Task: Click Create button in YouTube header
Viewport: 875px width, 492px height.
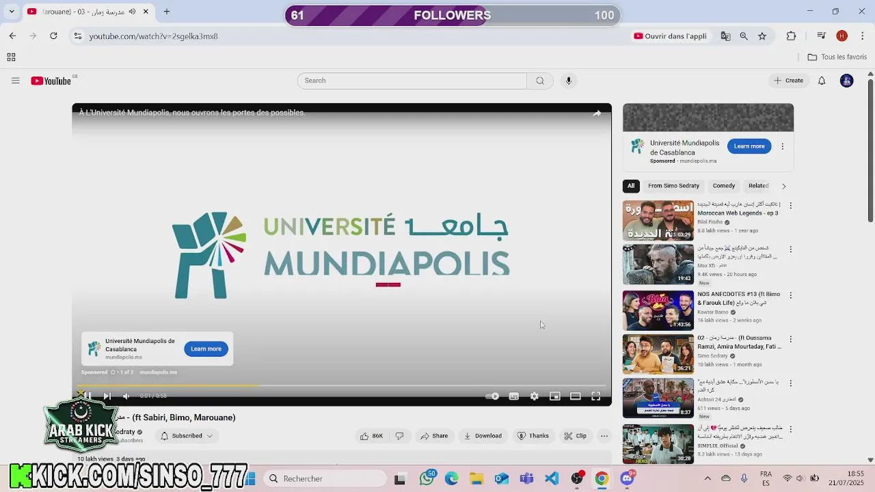Action: (x=788, y=81)
